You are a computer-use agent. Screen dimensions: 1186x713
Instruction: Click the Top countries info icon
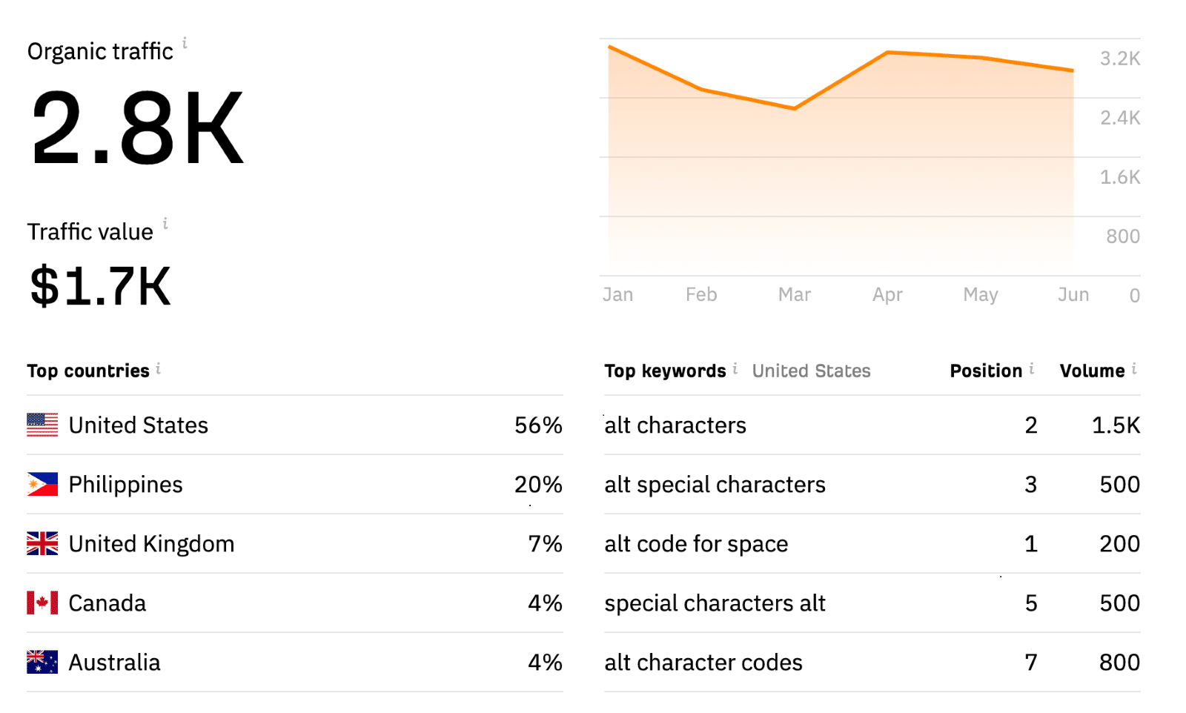click(x=158, y=368)
